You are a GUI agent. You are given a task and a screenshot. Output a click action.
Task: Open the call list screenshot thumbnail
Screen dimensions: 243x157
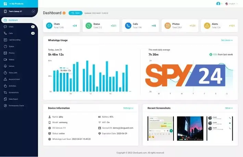pos(220,129)
